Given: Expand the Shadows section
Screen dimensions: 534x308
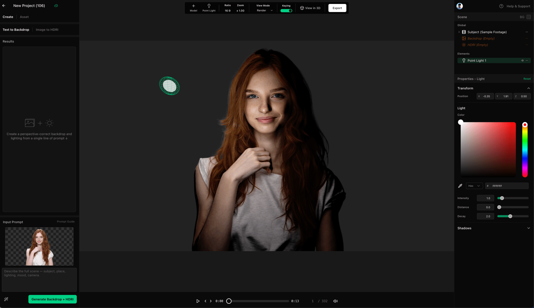Looking at the screenshot, I should (529, 228).
